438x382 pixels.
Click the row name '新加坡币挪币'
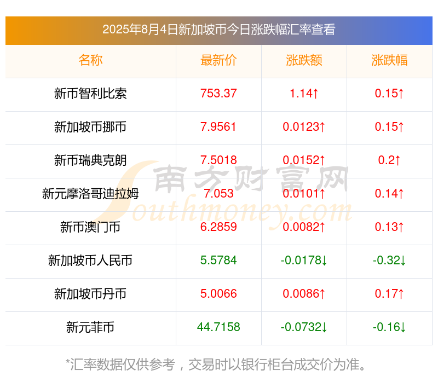[90, 127]
